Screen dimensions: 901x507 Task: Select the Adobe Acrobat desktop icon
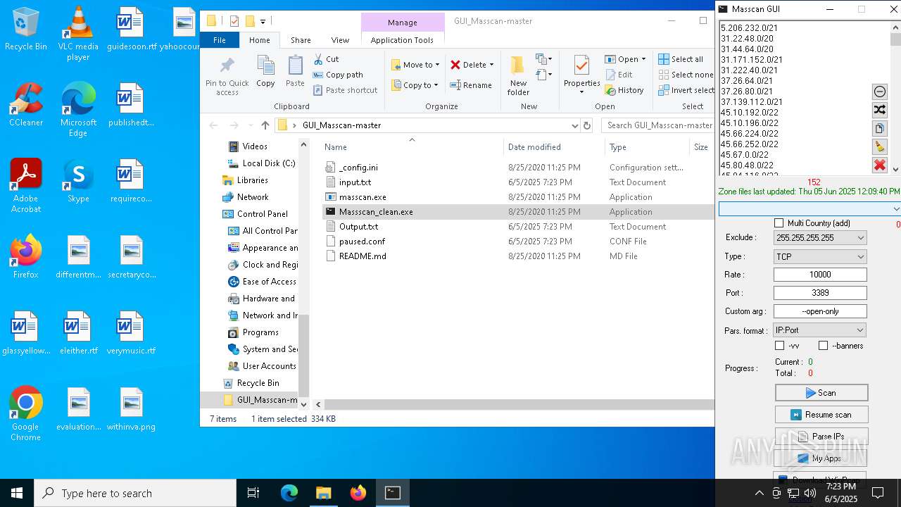(x=26, y=186)
